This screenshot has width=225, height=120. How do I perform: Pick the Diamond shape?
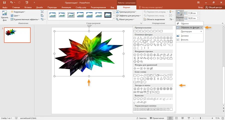(x=151, y=38)
